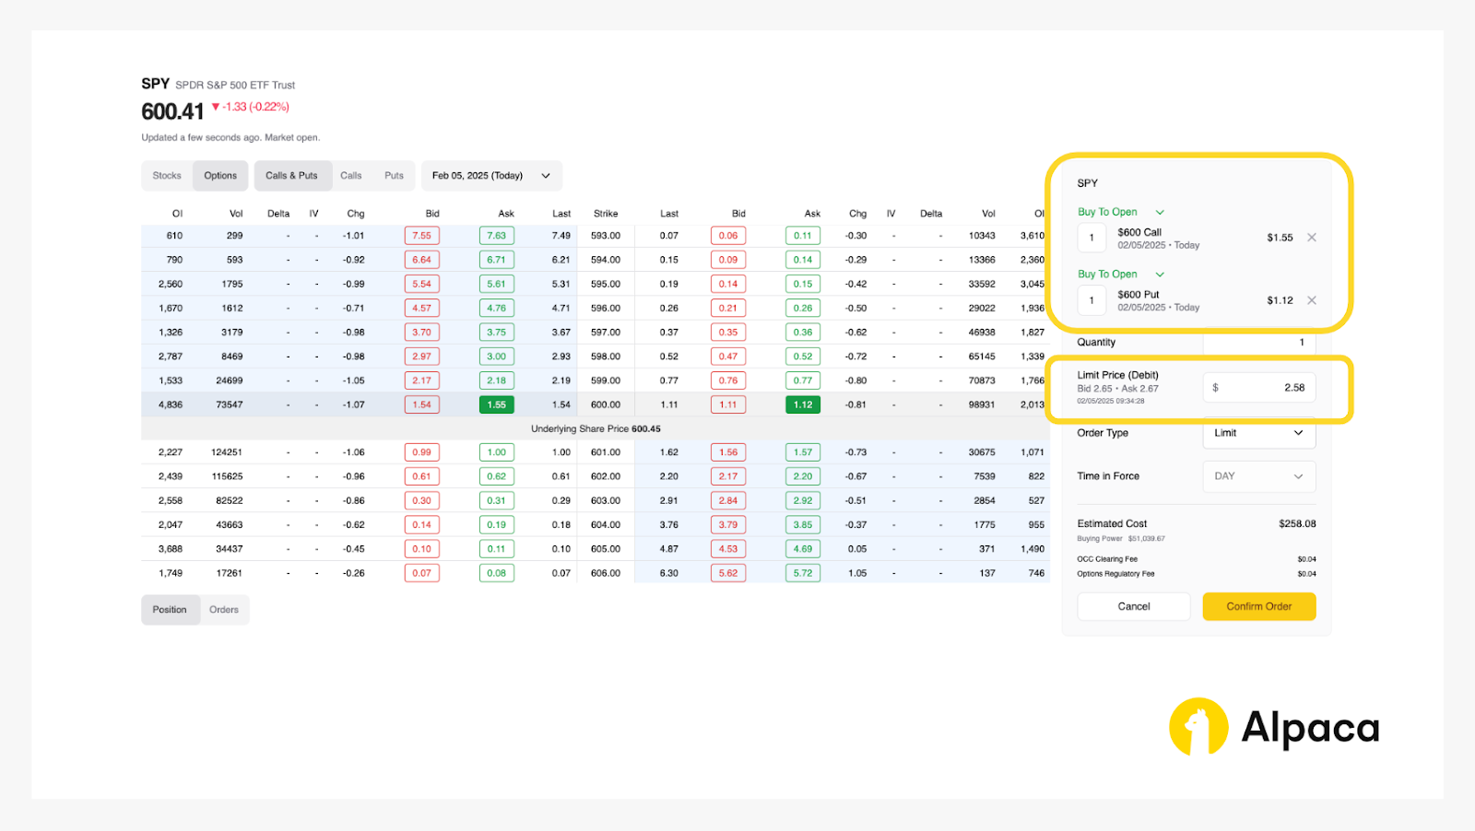Click call ask 2.18 at 599.00 strike
This screenshot has width=1475, height=831.
(x=497, y=380)
